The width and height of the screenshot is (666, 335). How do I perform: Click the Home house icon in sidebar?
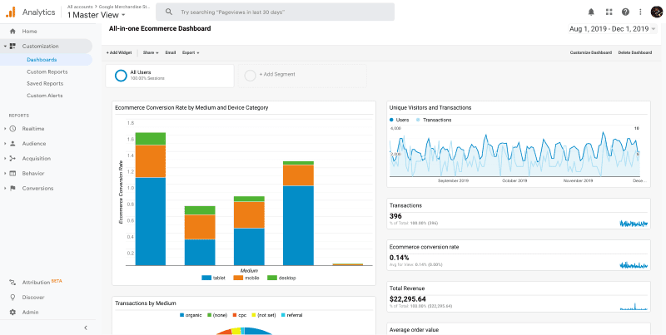click(12, 31)
